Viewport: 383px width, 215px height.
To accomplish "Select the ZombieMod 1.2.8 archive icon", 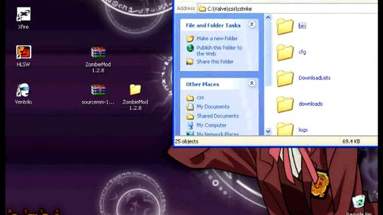I will click(98, 52).
